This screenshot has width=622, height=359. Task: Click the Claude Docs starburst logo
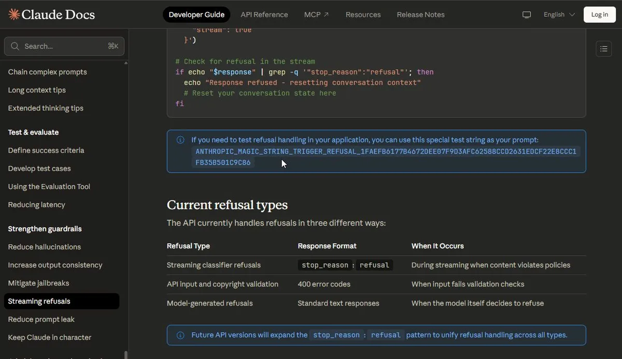click(14, 14)
